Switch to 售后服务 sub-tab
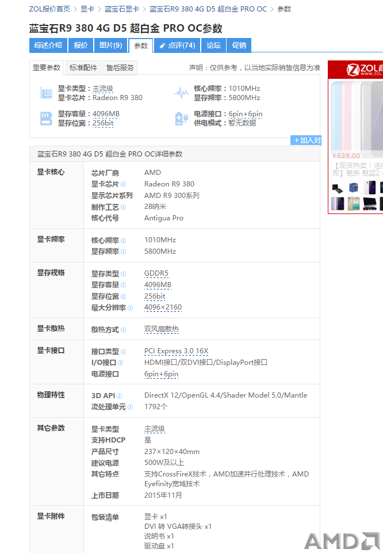Screen dimensions: 383x553 coord(120,68)
